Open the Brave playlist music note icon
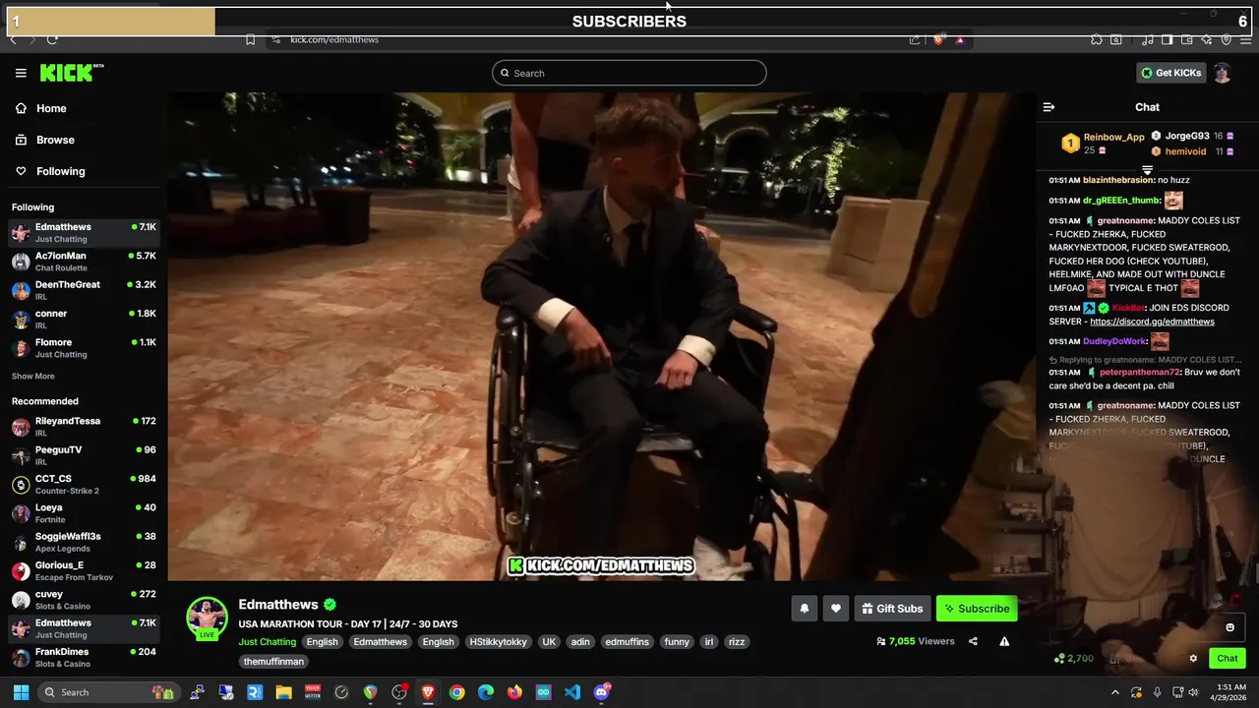Screen dimensions: 1259x708 (1147, 40)
